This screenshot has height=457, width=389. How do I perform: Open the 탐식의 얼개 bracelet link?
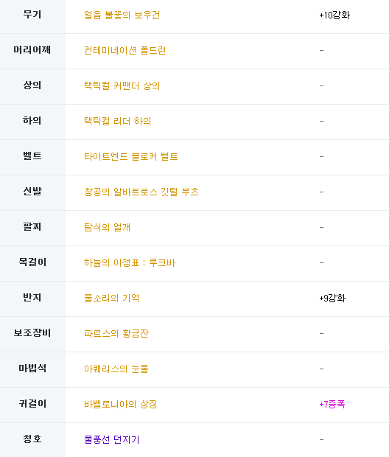coord(108,227)
